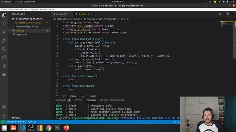236x132 pixels.
Task: Switch to PROBLEMAS panel tab
Action: 60,100
